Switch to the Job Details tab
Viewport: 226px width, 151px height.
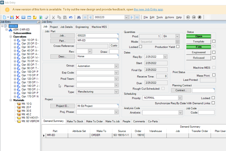66,27
